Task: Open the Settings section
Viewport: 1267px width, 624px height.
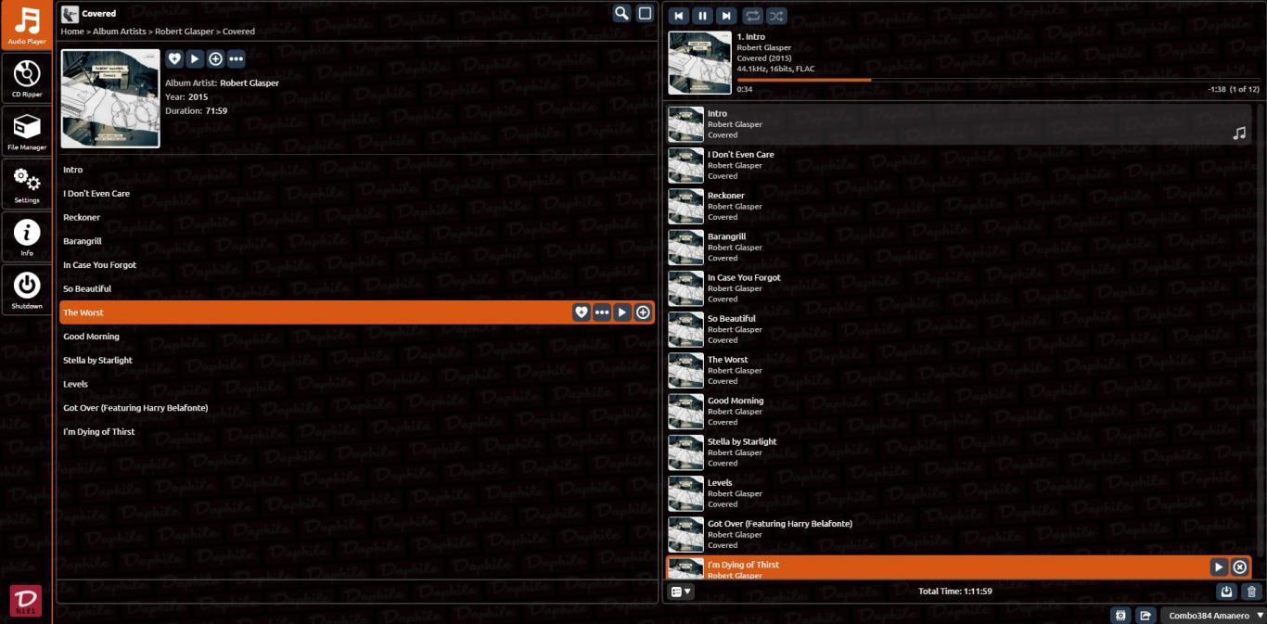Action: click(27, 184)
